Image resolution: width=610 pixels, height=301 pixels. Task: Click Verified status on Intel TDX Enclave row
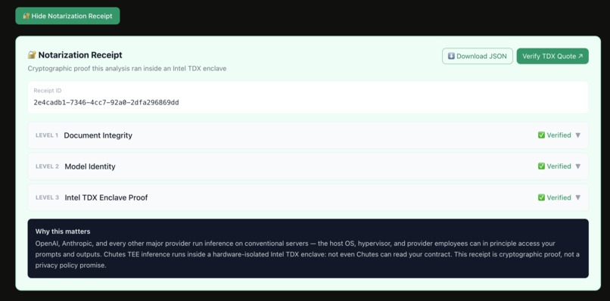click(x=559, y=197)
